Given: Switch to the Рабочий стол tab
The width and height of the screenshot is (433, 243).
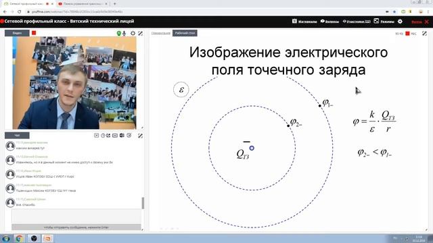Looking at the screenshot, I should (185, 33).
